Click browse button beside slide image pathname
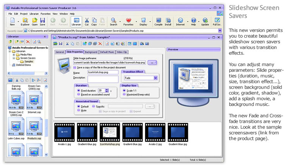Image resolution: width=288 pixels, height=167 pixels. 152,63
